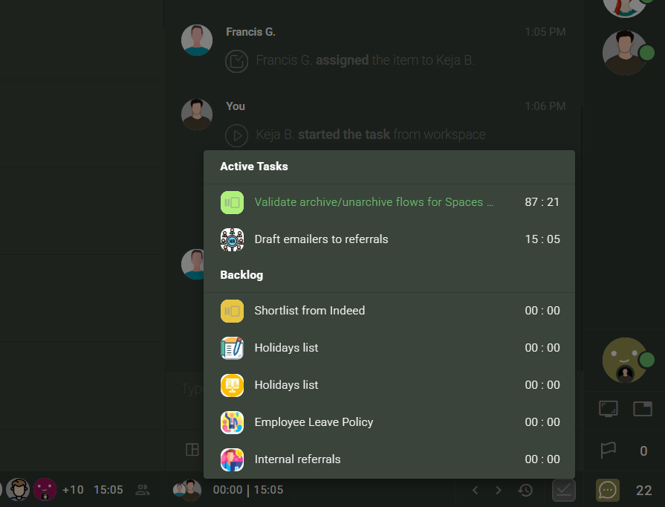Open the task list checkmark button
665x507 pixels.
coord(564,491)
